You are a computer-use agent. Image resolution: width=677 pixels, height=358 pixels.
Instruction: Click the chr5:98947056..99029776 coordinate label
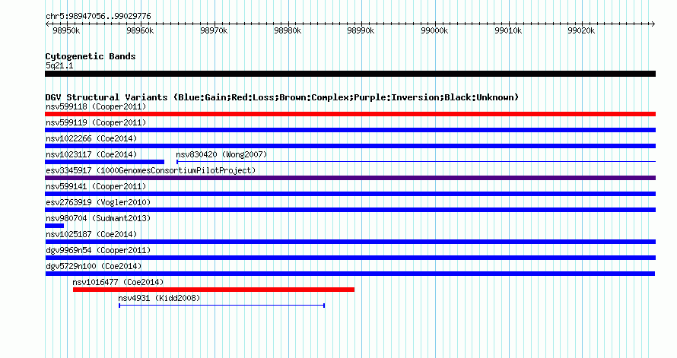tap(98, 16)
